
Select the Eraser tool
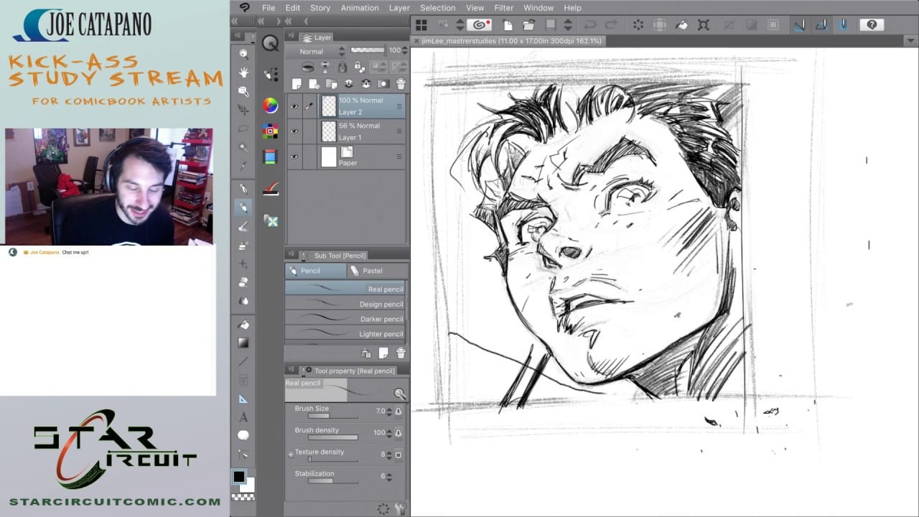[x=244, y=281]
